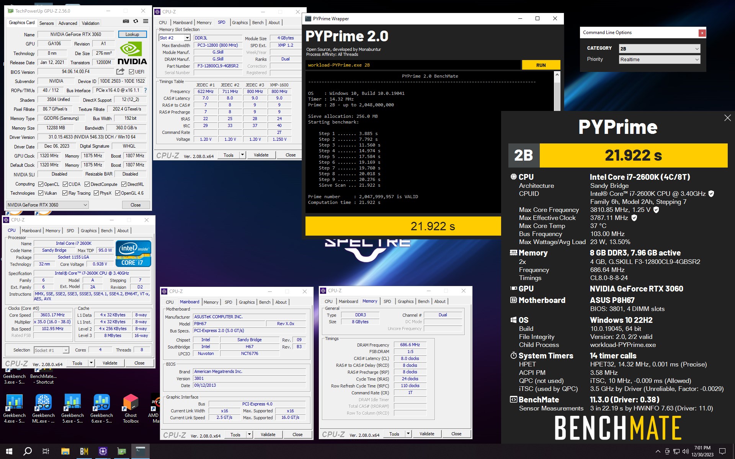Open Graphics tab in CPU-Z SPD window
Screen dimensions: 735x459
pos(240,23)
